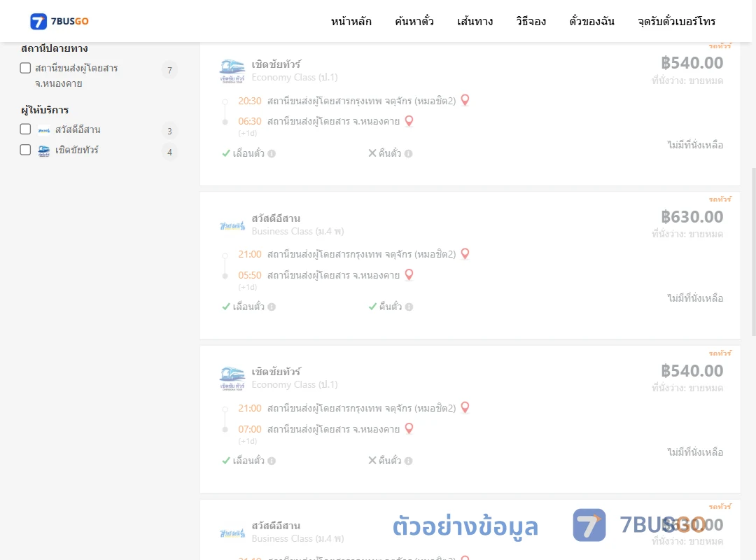Click the 07:00 arrival time

pyautogui.click(x=250, y=429)
